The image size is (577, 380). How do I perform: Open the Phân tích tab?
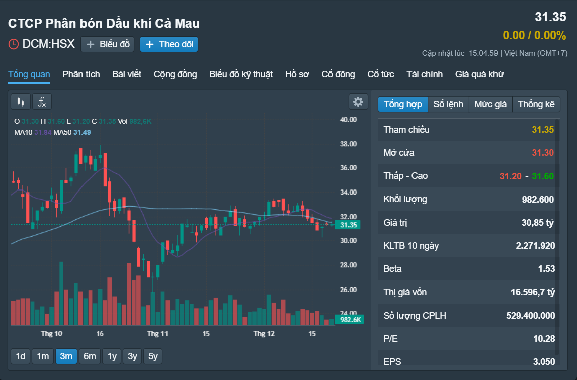pyautogui.click(x=81, y=74)
